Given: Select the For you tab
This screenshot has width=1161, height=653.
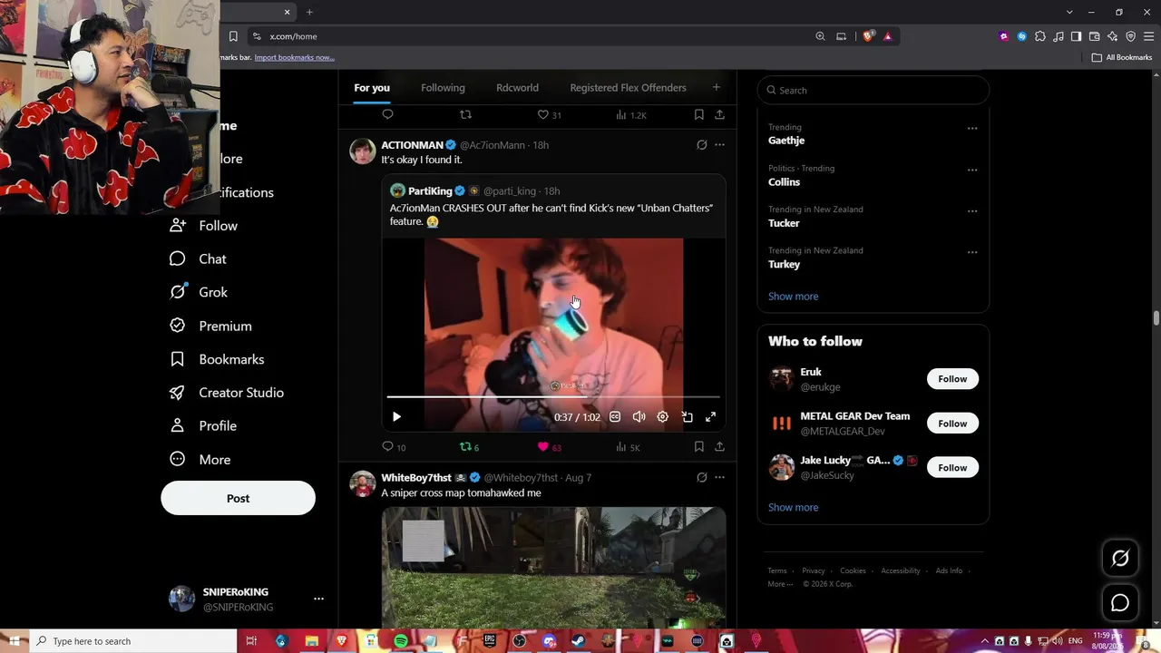Looking at the screenshot, I should coord(372,88).
